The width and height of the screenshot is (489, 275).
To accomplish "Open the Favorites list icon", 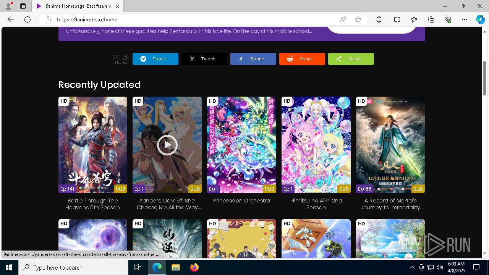I will 414,19.
